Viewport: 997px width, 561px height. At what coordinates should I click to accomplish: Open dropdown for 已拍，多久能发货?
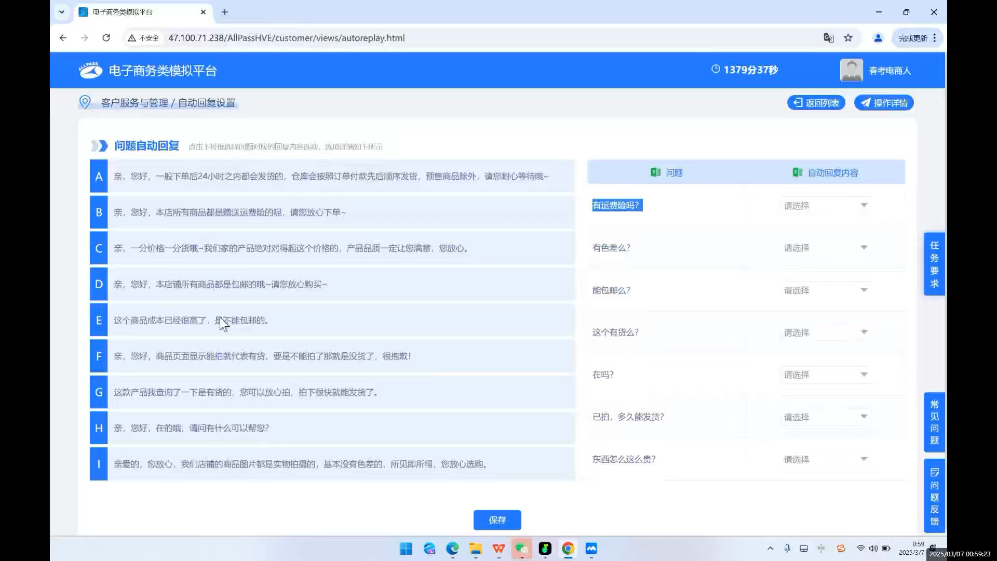pyautogui.click(x=825, y=417)
